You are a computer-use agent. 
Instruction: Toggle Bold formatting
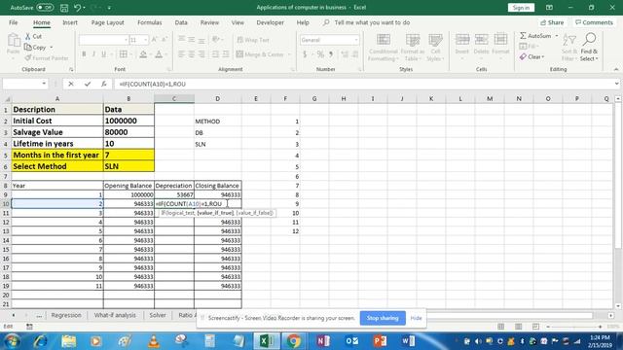coord(84,54)
